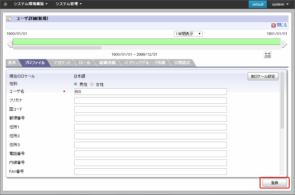Image resolution: width=295 pixels, height=195 pixels.
Task: Focus the 住所2 input field
Action: click(x=150, y=136)
